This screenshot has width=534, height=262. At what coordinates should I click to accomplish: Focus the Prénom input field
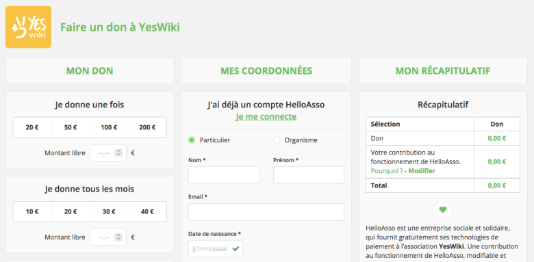(x=309, y=175)
